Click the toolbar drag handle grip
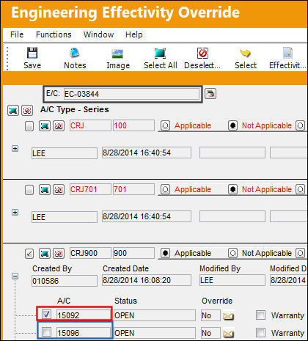 click(7, 58)
